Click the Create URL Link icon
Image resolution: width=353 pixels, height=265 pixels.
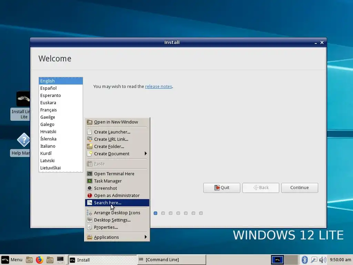tap(90, 139)
